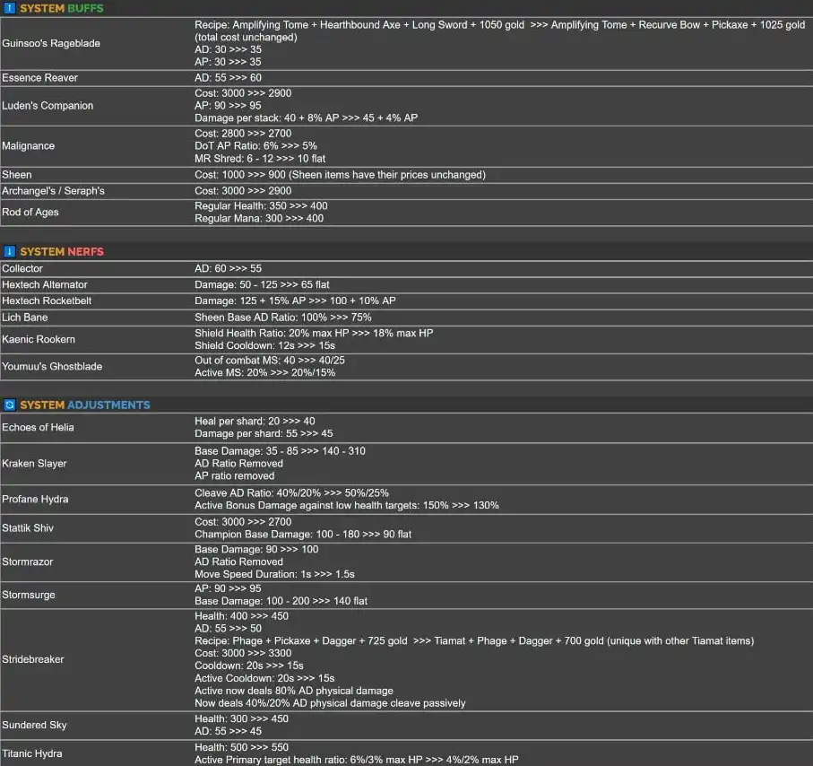813x766 pixels.
Task: Click the Stridebreaker item name
Action: [x=33, y=659]
